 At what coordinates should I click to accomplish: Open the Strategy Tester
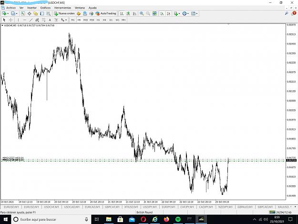(x=48, y=13)
